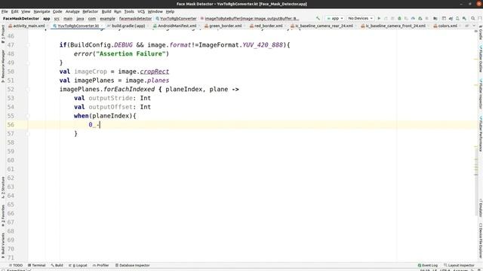Run the app with the green play icon
This screenshot has height=271, width=483.
point(379,18)
